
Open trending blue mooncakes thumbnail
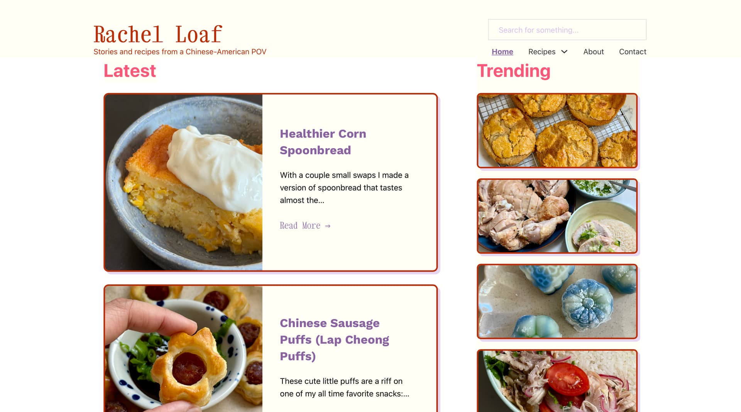557,302
